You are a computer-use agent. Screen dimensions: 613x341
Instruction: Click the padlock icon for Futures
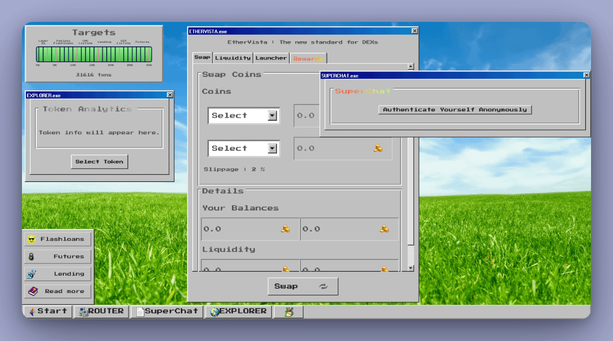(31, 256)
